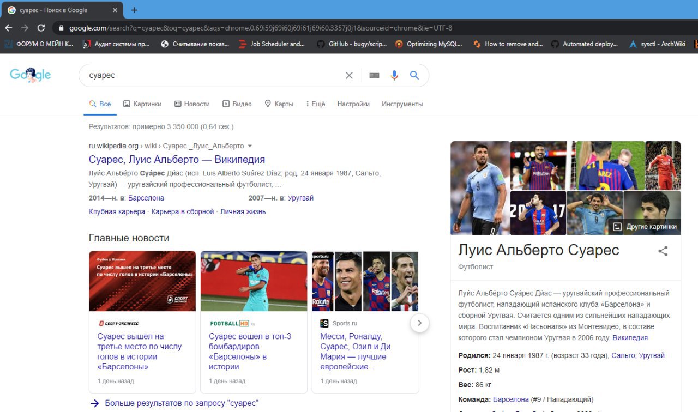Switch to the Картинки tab
The image size is (698, 412).
pyautogui.click(x=142, y=104)
